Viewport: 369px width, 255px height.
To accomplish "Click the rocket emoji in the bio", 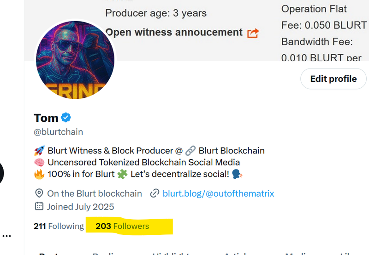I will [39, 150].
